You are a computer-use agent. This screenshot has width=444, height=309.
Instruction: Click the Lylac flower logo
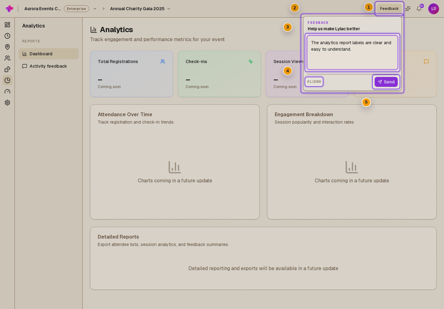coord(10,9)
